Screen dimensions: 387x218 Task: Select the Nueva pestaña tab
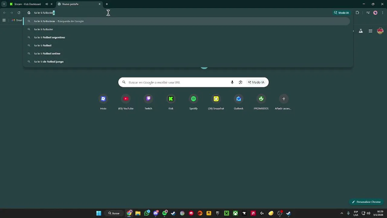pos(79,4)
